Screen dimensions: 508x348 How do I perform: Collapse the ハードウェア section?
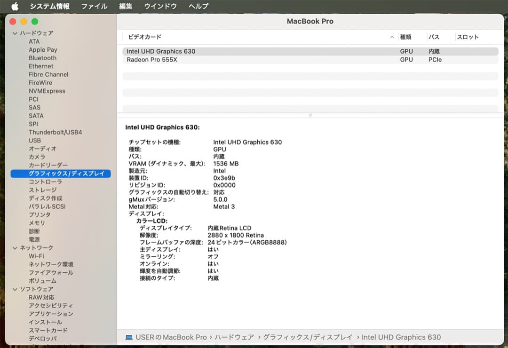[x=15, y=33]
